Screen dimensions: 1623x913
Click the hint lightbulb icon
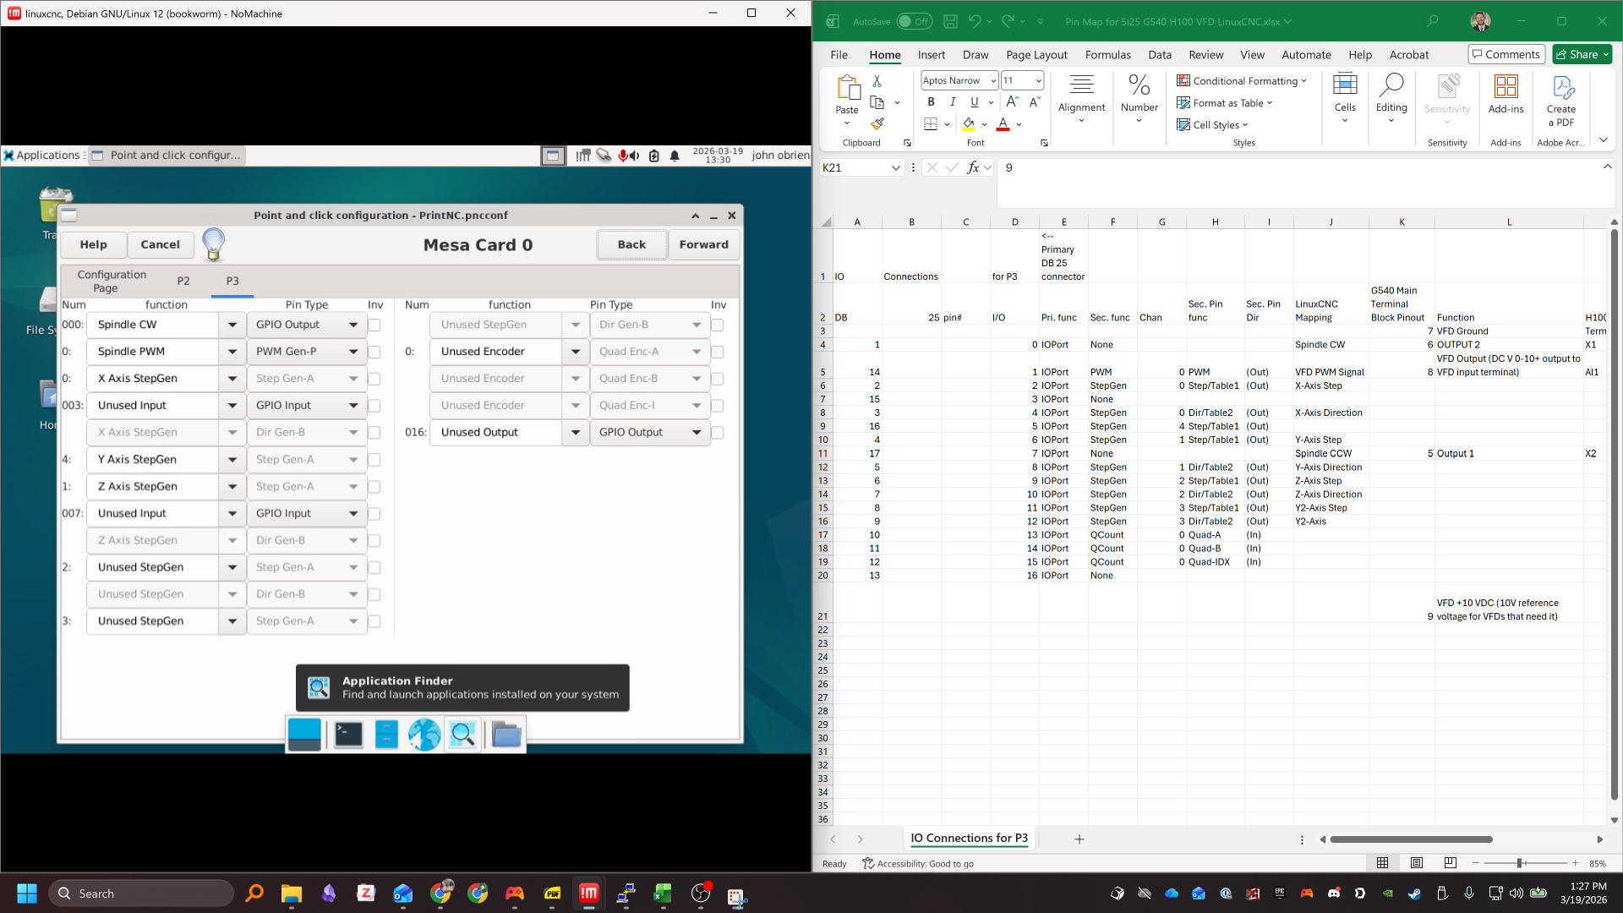214,243
